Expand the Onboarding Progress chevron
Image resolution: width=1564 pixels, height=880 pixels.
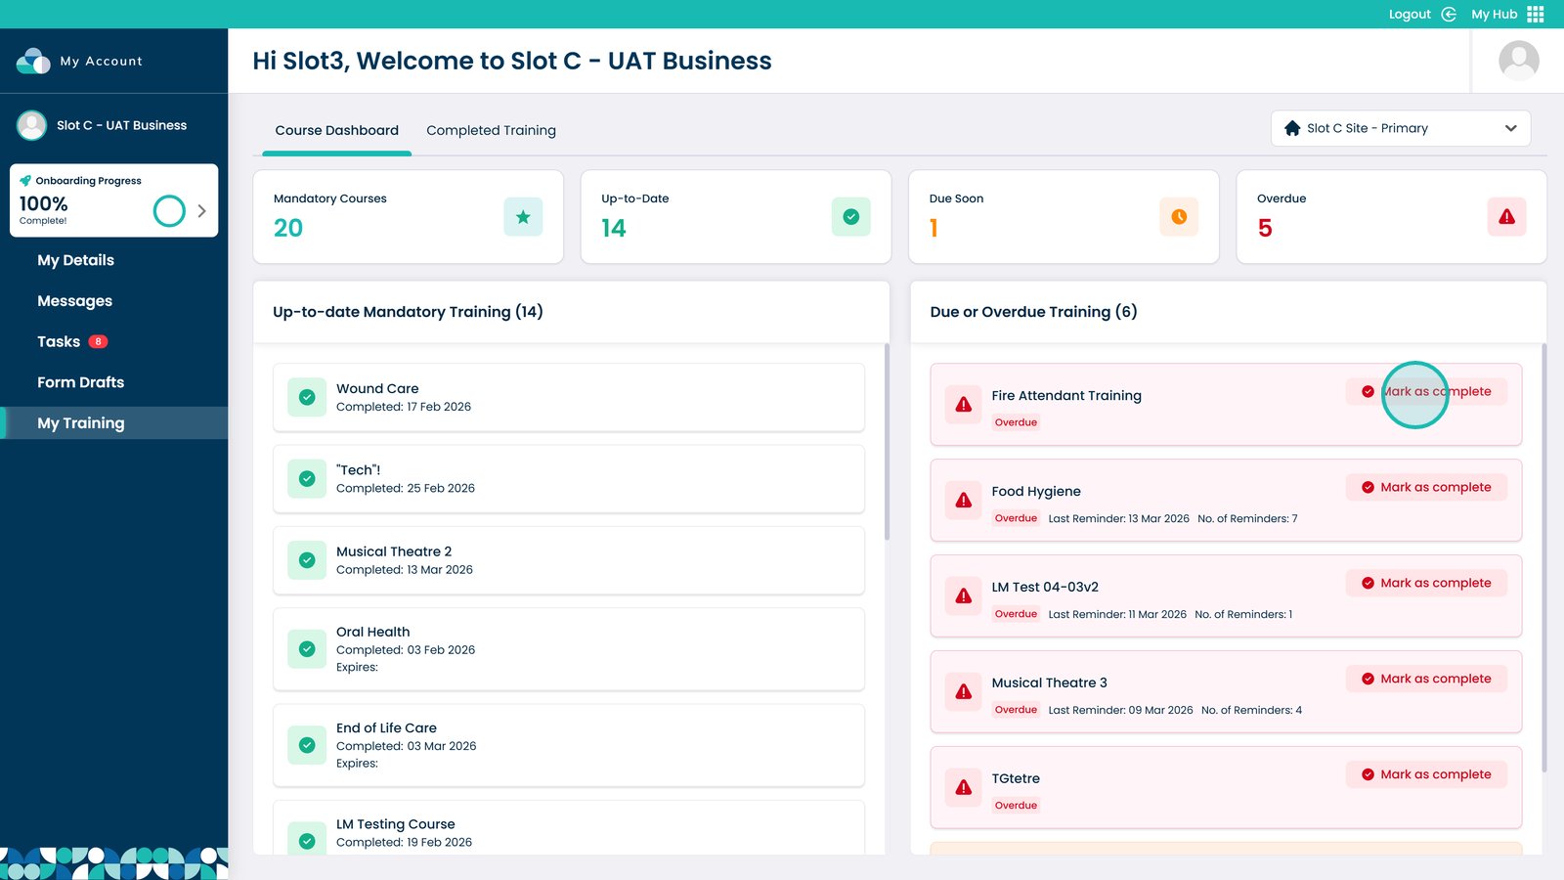point(201,210)
